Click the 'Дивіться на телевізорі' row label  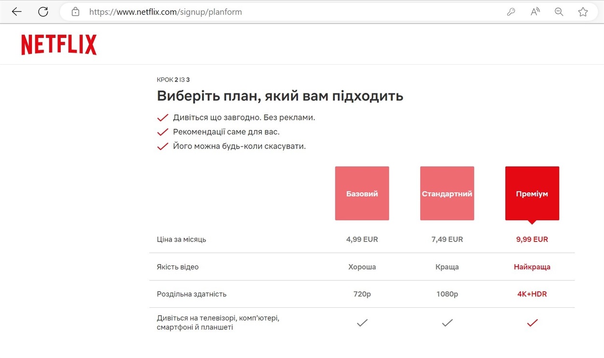coord(218,323)
